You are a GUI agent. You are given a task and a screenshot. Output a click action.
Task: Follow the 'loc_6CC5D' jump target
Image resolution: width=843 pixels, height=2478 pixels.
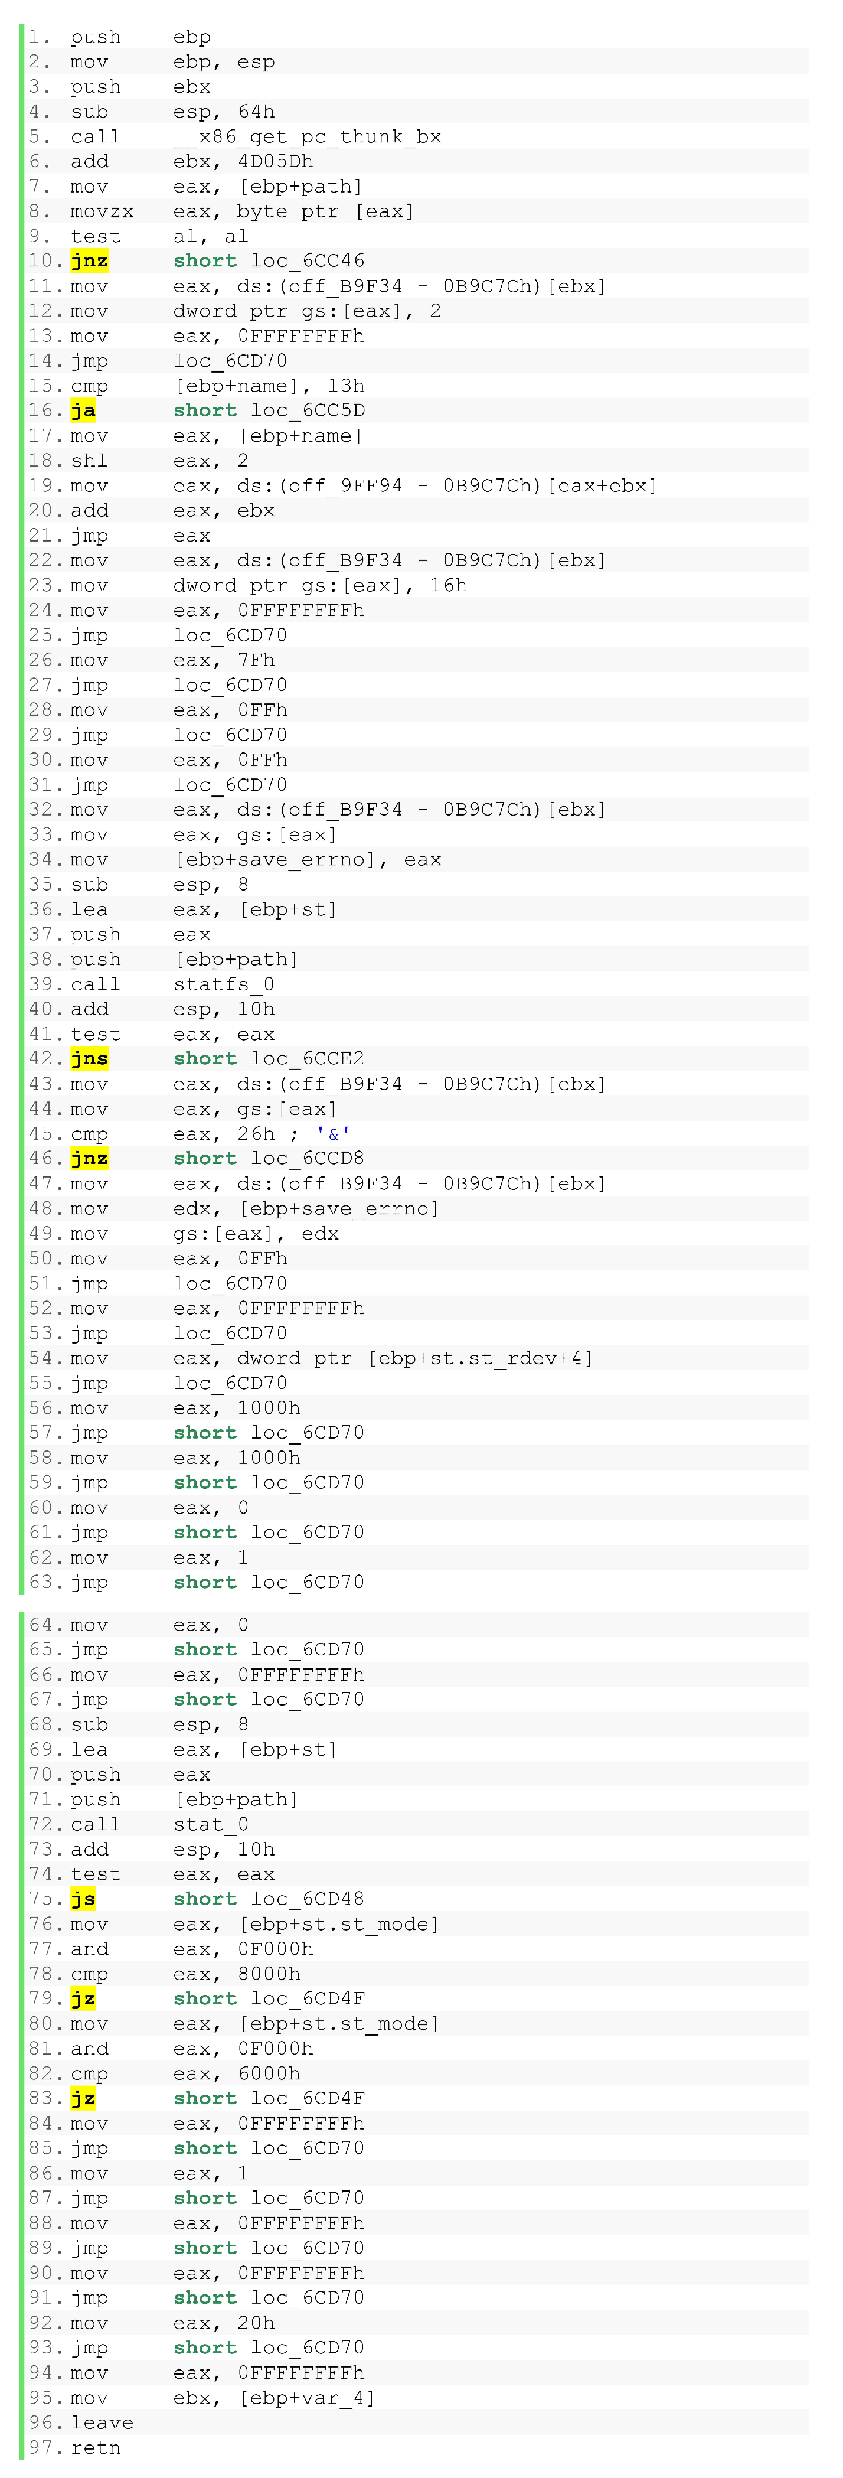pos(308,411)
